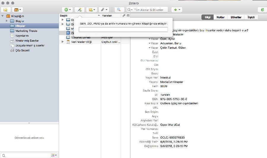Image resolution: width=267 pixels, height=158 pixels.
Task: Click the tag filter search field
Action: click(x=26, y=155)
